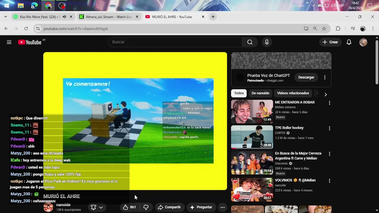379x213 pixels.
Task: Click Descargar on the ChatGPT ad
Action: pos(306,77)
